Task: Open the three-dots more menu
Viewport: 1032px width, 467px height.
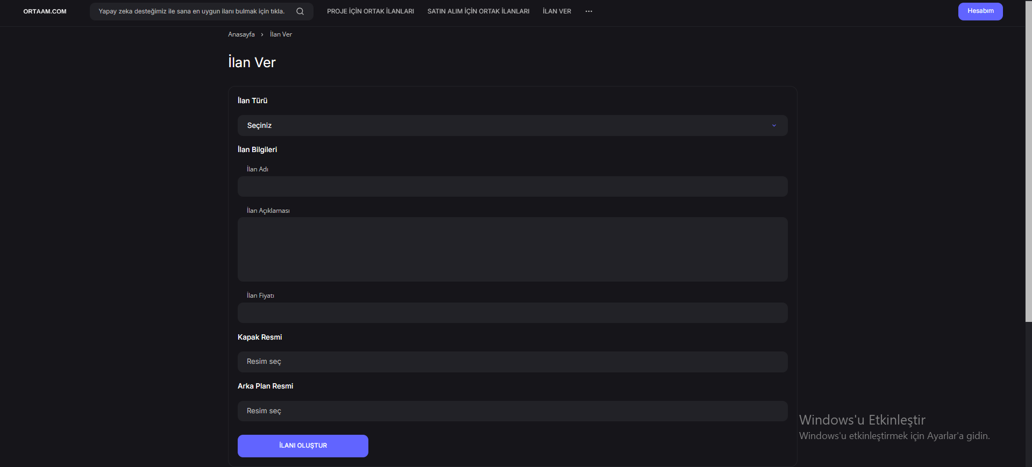Action: pos(589,11)
